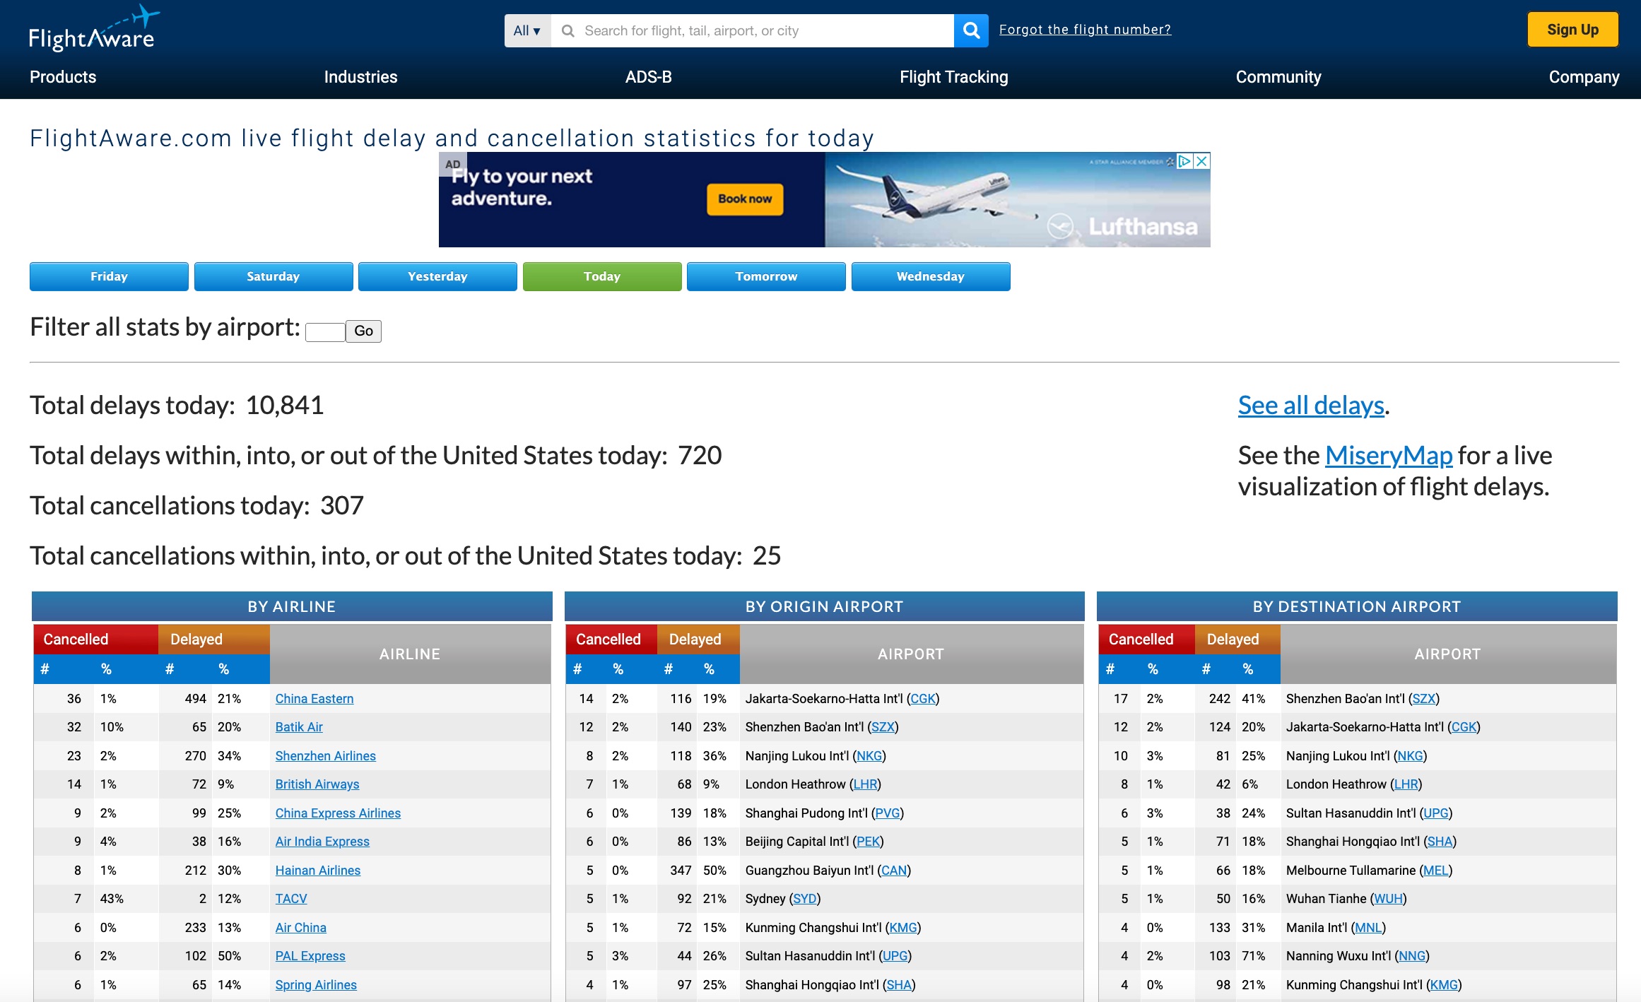This screenshot has width=1641, height=1002.
Task: Click the airport filter input field
Action: [x=324, y=331]
